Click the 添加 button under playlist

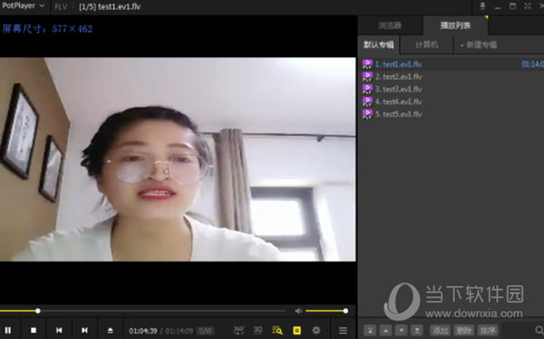click(440, 330)
